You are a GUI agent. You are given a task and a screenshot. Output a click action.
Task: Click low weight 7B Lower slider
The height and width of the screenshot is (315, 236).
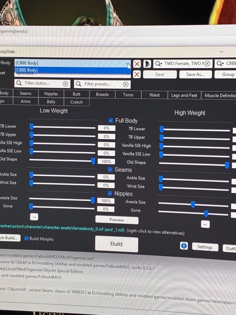[62, 127]
